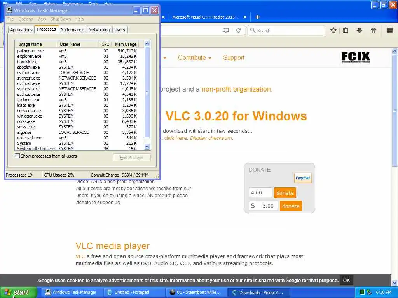Open the browser hamburger menu
The height and width of the screenshot is (298, 398).
point(390,30)
